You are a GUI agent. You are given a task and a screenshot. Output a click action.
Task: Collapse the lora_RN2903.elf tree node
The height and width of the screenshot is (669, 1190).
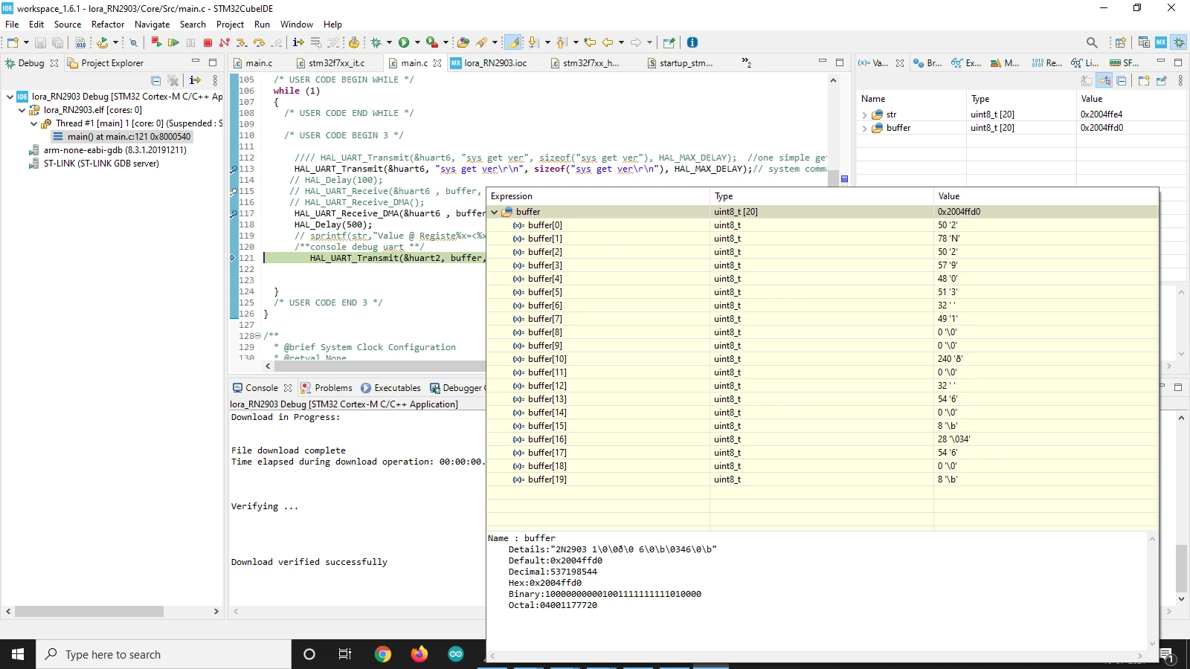click(22, 110)
